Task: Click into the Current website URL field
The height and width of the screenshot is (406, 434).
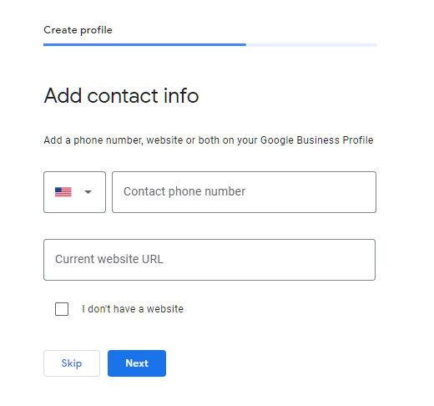Action: (209, 260)
